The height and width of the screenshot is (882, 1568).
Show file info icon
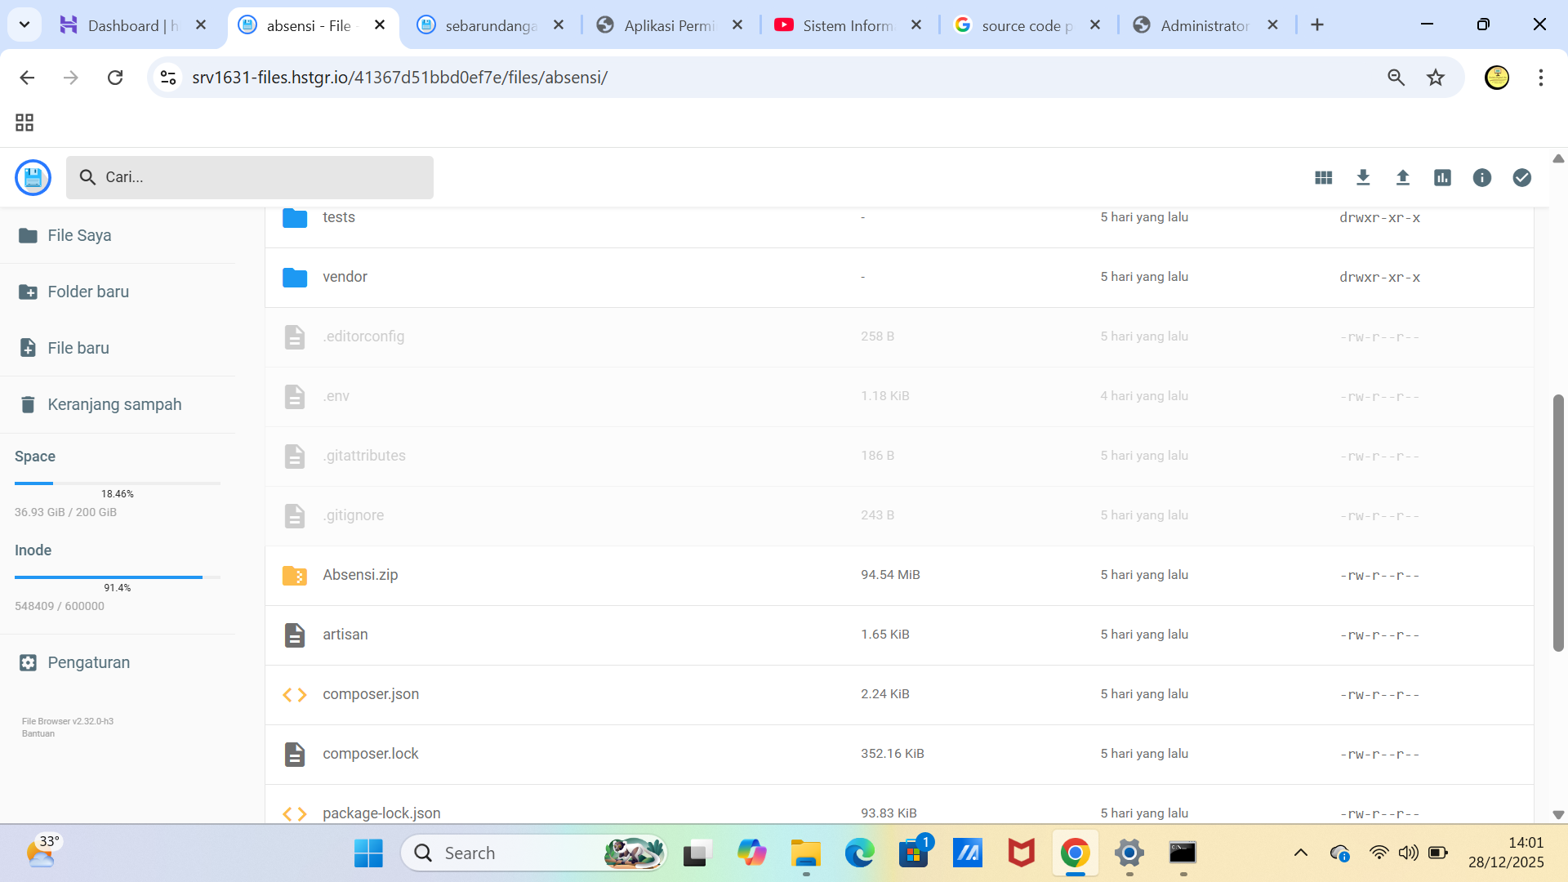pos(1482,178)
